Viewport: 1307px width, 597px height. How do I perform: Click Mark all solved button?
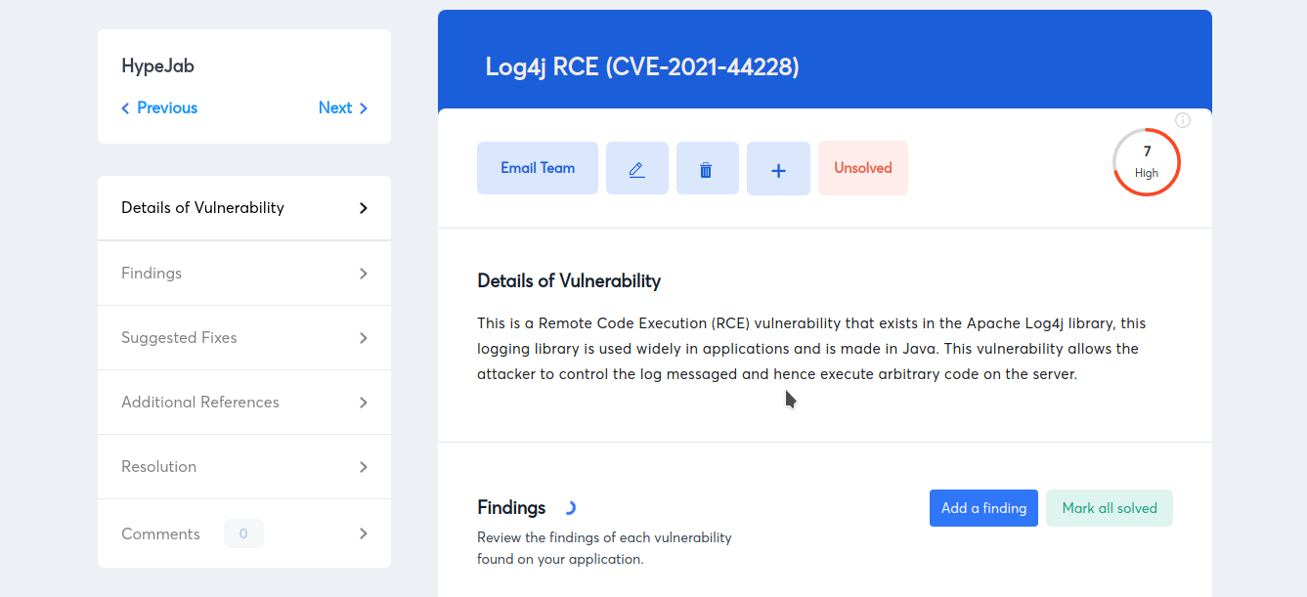pyautogui.click(x=1110, y=508)
